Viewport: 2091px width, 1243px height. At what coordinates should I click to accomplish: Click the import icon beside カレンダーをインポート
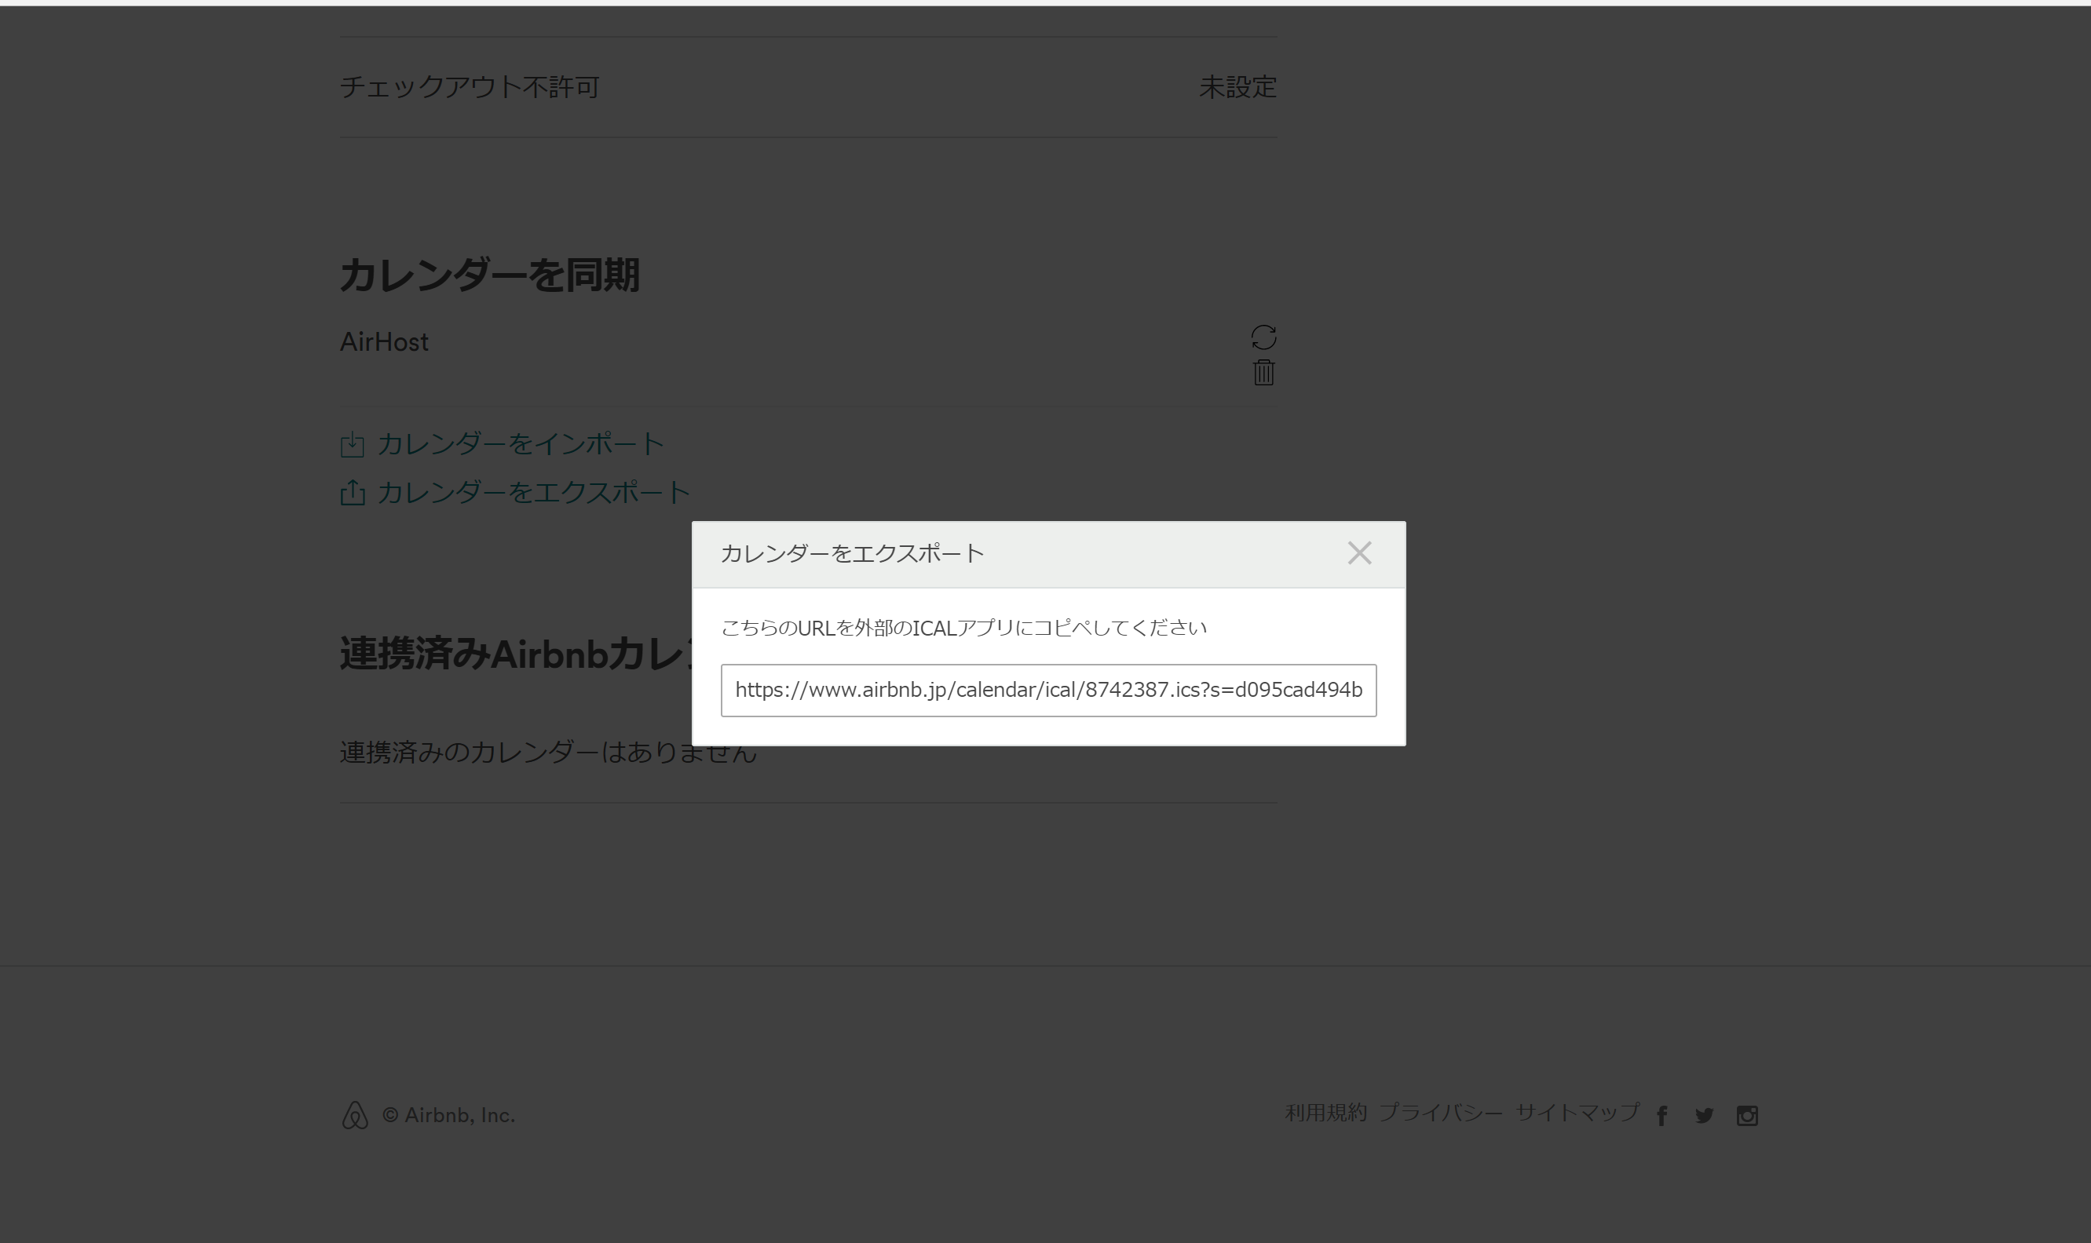[352, 444]
